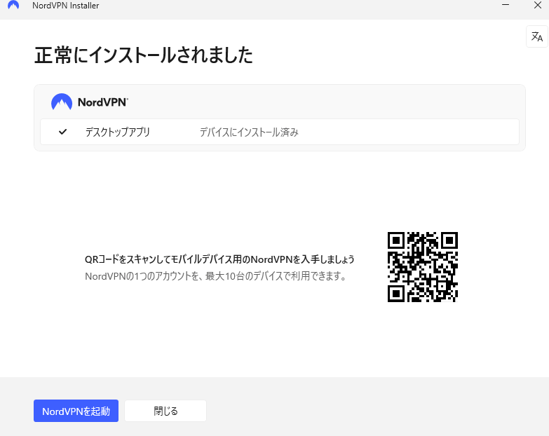Click the mobile app QR code
This screenshot has height=436, width=549.
click(x=423, y=267)
